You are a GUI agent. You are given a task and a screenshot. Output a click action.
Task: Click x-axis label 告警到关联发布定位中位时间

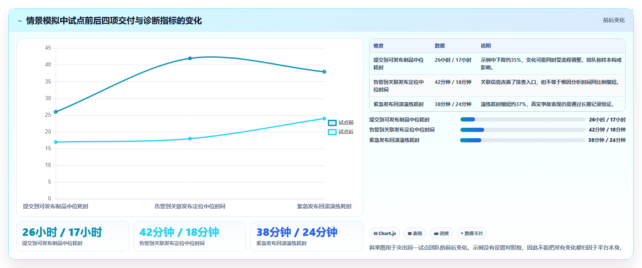coord(190,206)
